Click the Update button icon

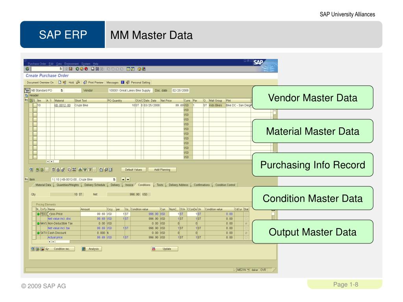(x=154, y=249)
